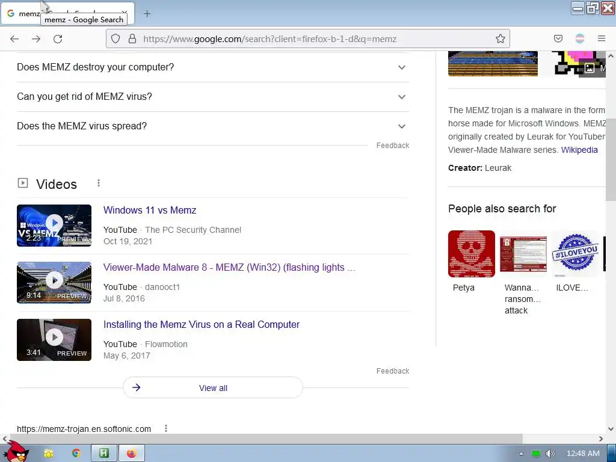Click the 'Creator: Leurak' text
Viewport: 616px width, 462px height.
[479, 168]
